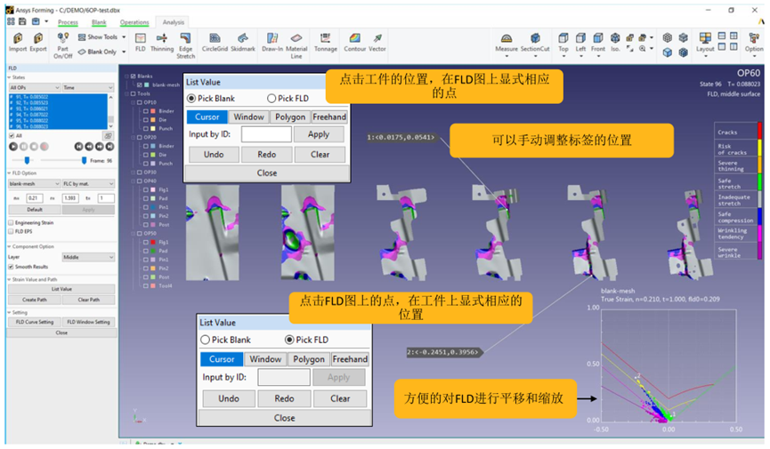Select the Material Line tool
The width and height of the screenshot is (770, 449).
[296, 45]
